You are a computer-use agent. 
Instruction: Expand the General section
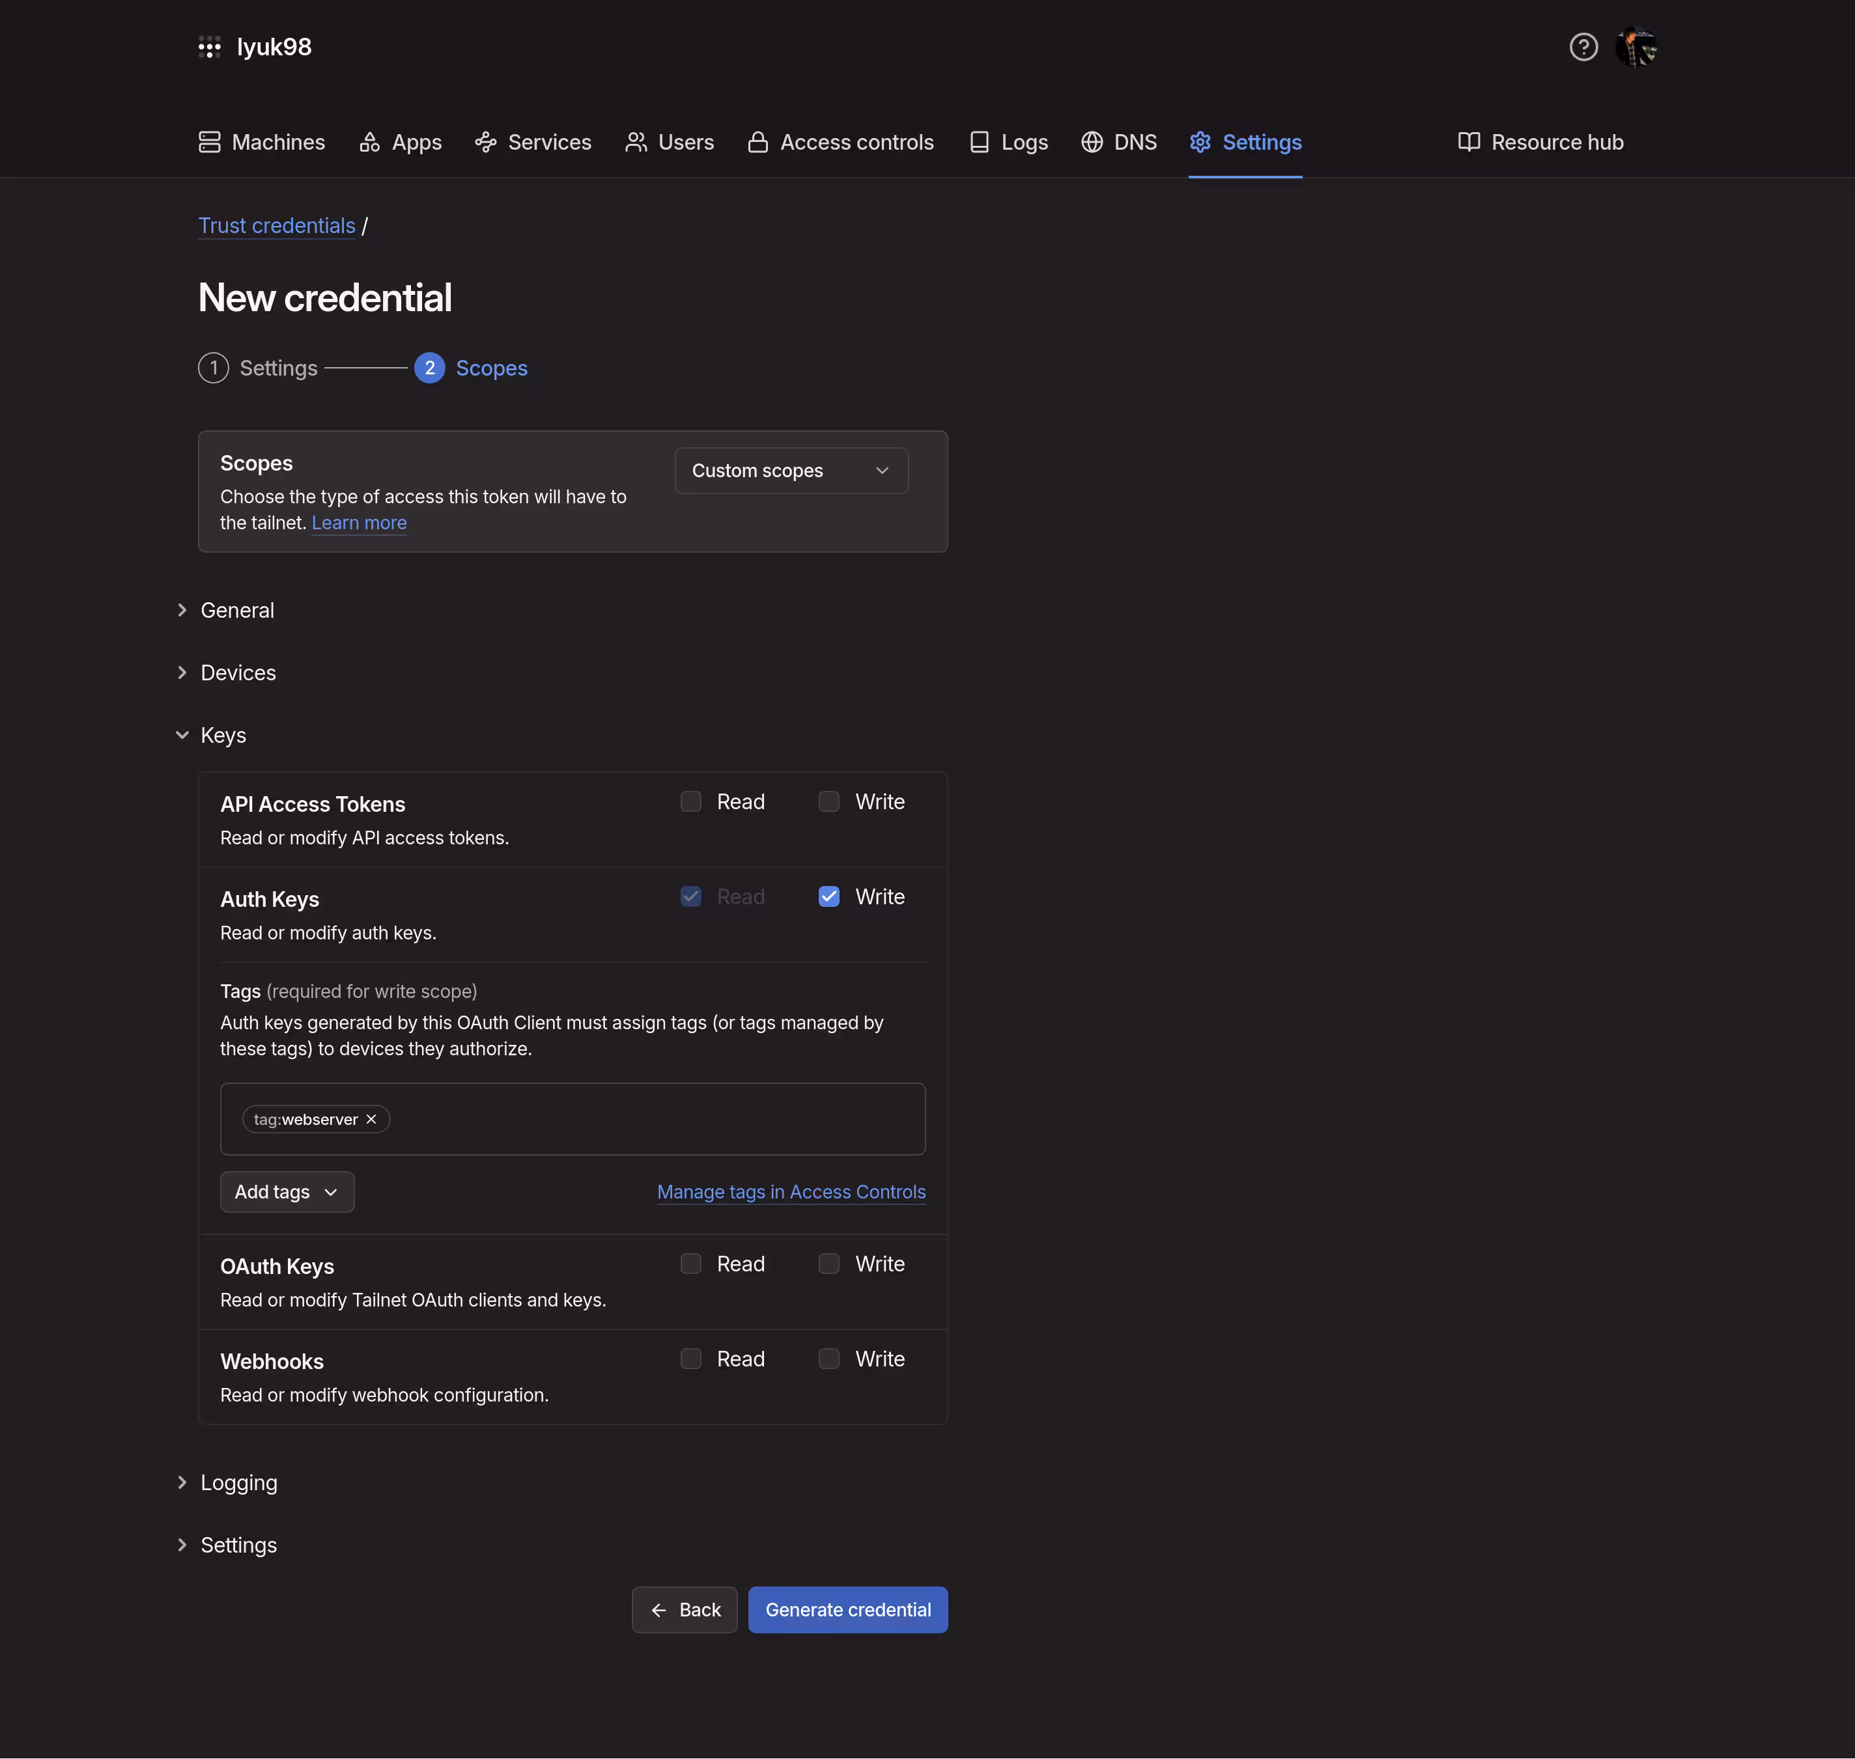[x=237, y=611]
